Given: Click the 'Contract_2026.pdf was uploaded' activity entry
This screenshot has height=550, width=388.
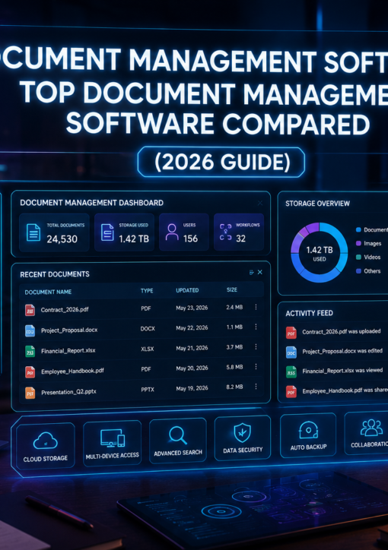Looking at the screenshot, I should click(342, 331).
